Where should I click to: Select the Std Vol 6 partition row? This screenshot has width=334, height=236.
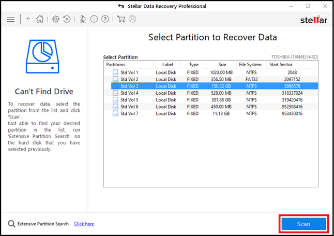coord(211,107)
